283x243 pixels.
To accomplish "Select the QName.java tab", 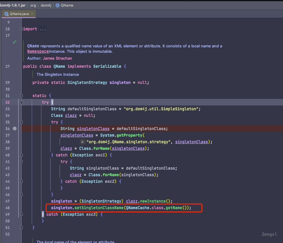I will click(x=19, y=14).
